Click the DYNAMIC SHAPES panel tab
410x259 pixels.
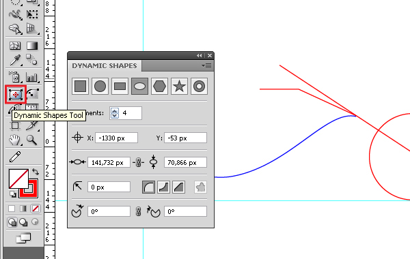point(105,65)
